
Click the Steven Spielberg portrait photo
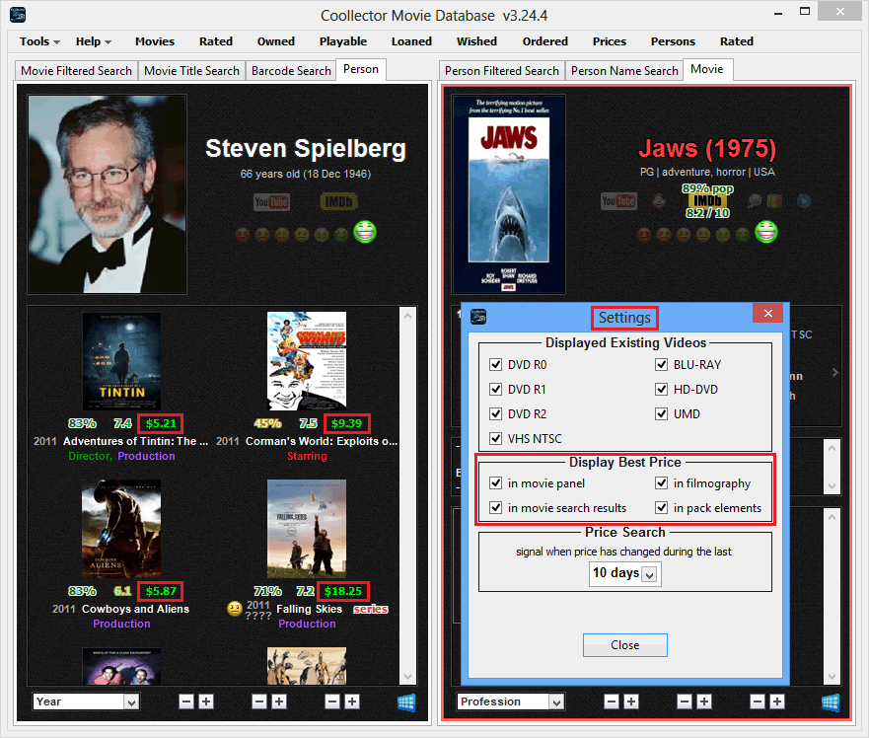[107, 194]
